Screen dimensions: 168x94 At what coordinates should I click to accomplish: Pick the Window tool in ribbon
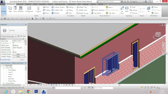[21, 9]
